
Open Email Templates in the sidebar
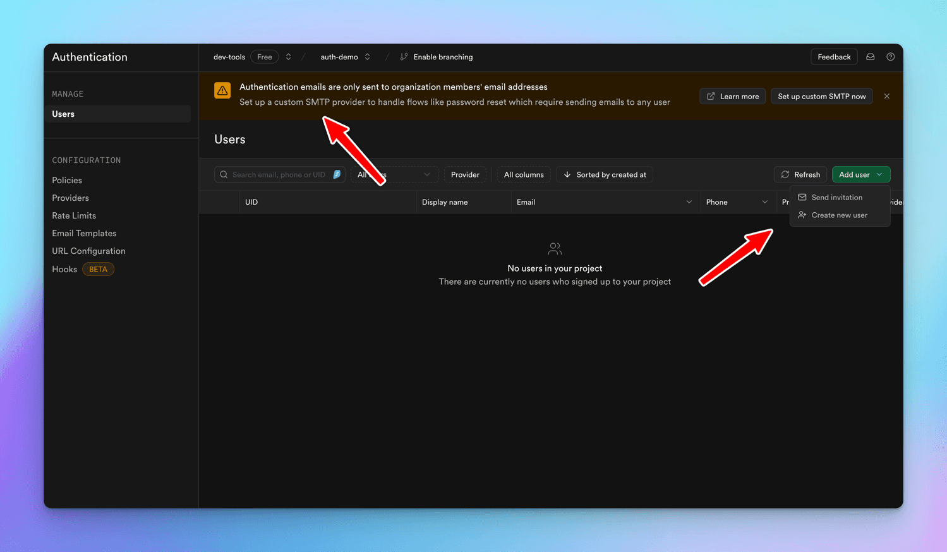coord(84,233)
